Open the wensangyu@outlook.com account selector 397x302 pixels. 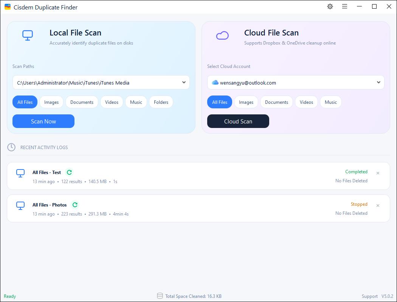[296, 82]
